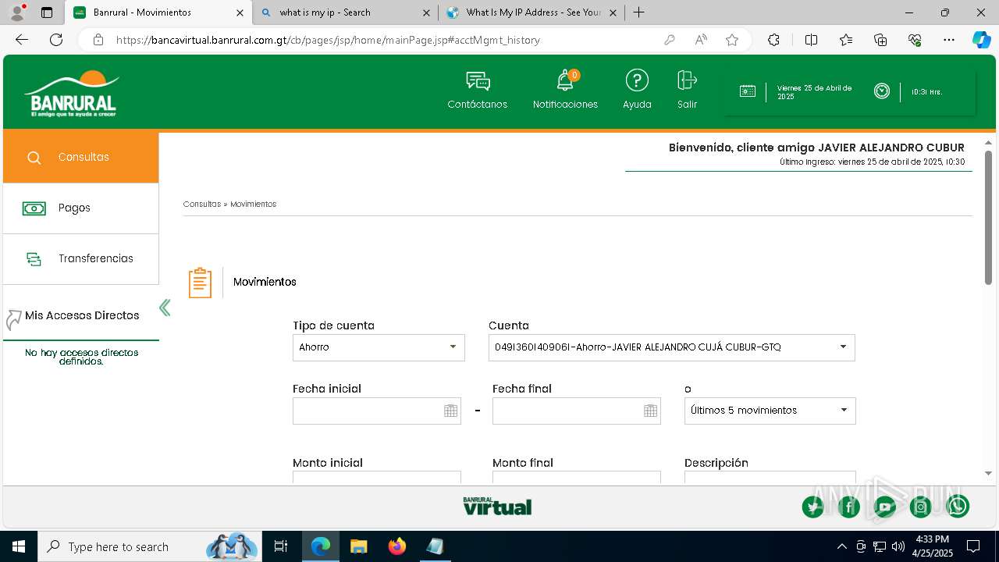Open Banrural Twitter icon in footer

pos(813,507)
